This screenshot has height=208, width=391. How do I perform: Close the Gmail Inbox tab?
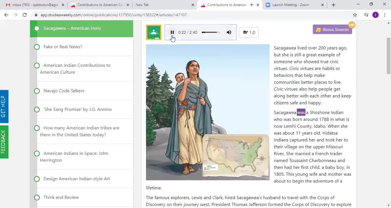(63, 5)
